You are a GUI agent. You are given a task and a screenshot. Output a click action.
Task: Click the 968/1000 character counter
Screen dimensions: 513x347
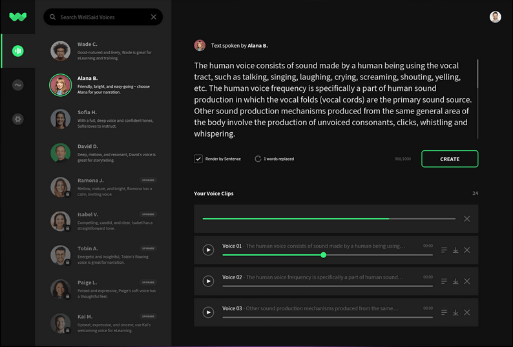(403, 159)
